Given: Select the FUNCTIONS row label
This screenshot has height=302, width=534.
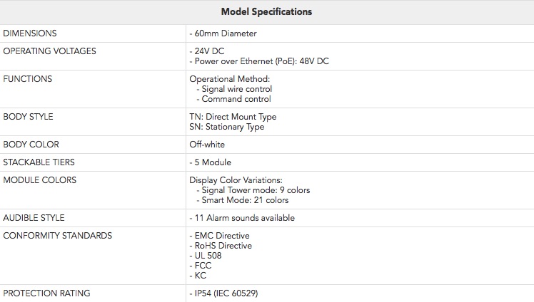Looking at the screenshot, I should (x=28, y=79).
